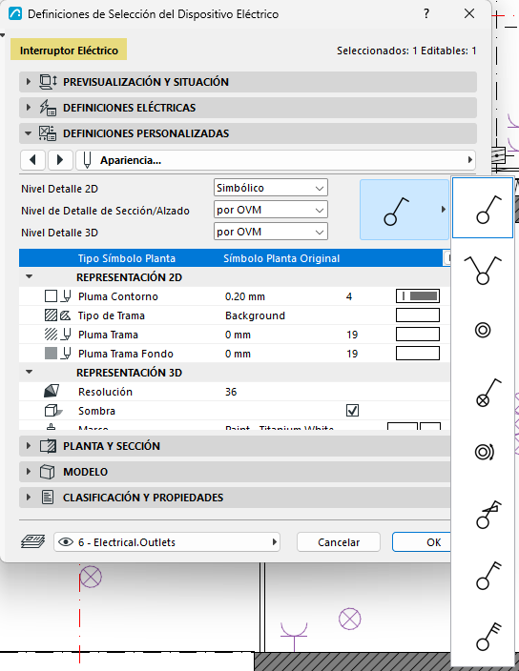Click the Cancelar button
This screenshot has width=519, height=671.
pos(339,542)
